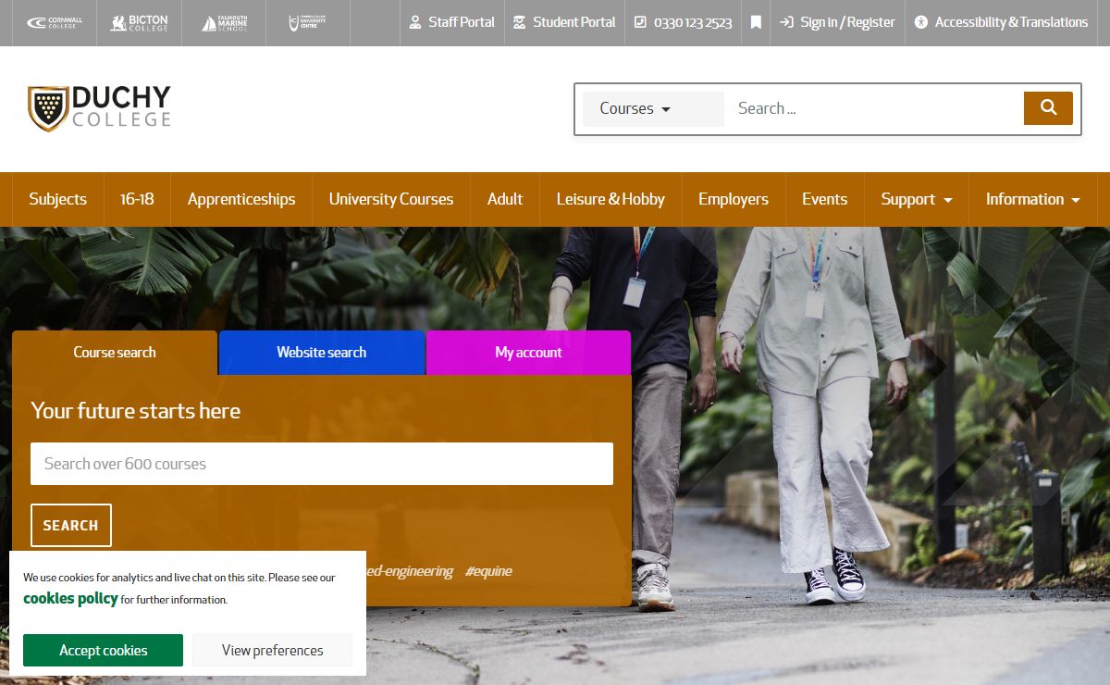Select University Courses in the navigation

pyautogui.click(x=391, y=199)
